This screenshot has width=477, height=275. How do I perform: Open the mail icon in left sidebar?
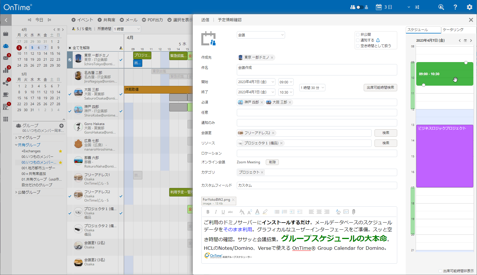point(6,58)
